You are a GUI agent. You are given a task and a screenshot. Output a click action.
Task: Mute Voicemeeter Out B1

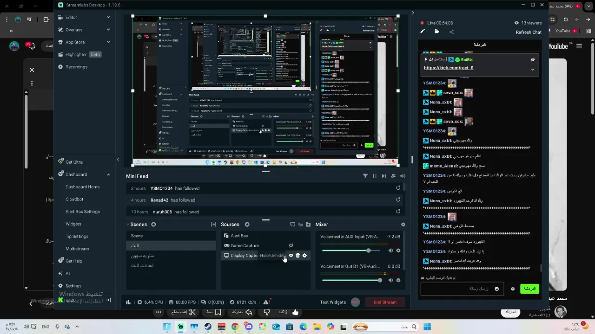(x=390, y=280)
